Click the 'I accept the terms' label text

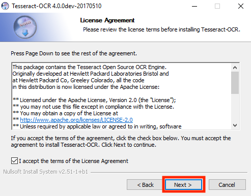pyautogui.click(x=74, y=161)
